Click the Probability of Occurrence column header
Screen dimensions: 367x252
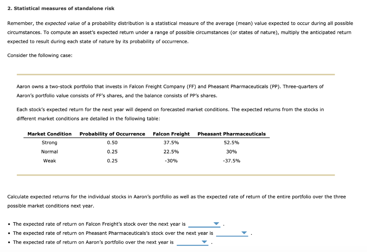112,134
